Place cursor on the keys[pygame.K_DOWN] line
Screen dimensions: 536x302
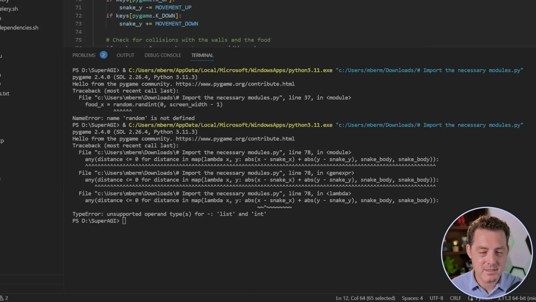coord(144,16)
